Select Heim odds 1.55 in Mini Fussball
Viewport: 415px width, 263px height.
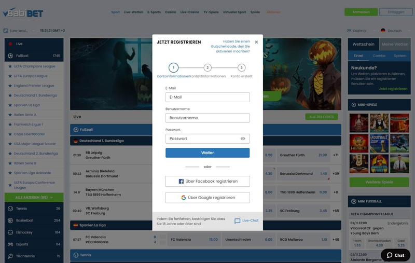click(357, 243)
